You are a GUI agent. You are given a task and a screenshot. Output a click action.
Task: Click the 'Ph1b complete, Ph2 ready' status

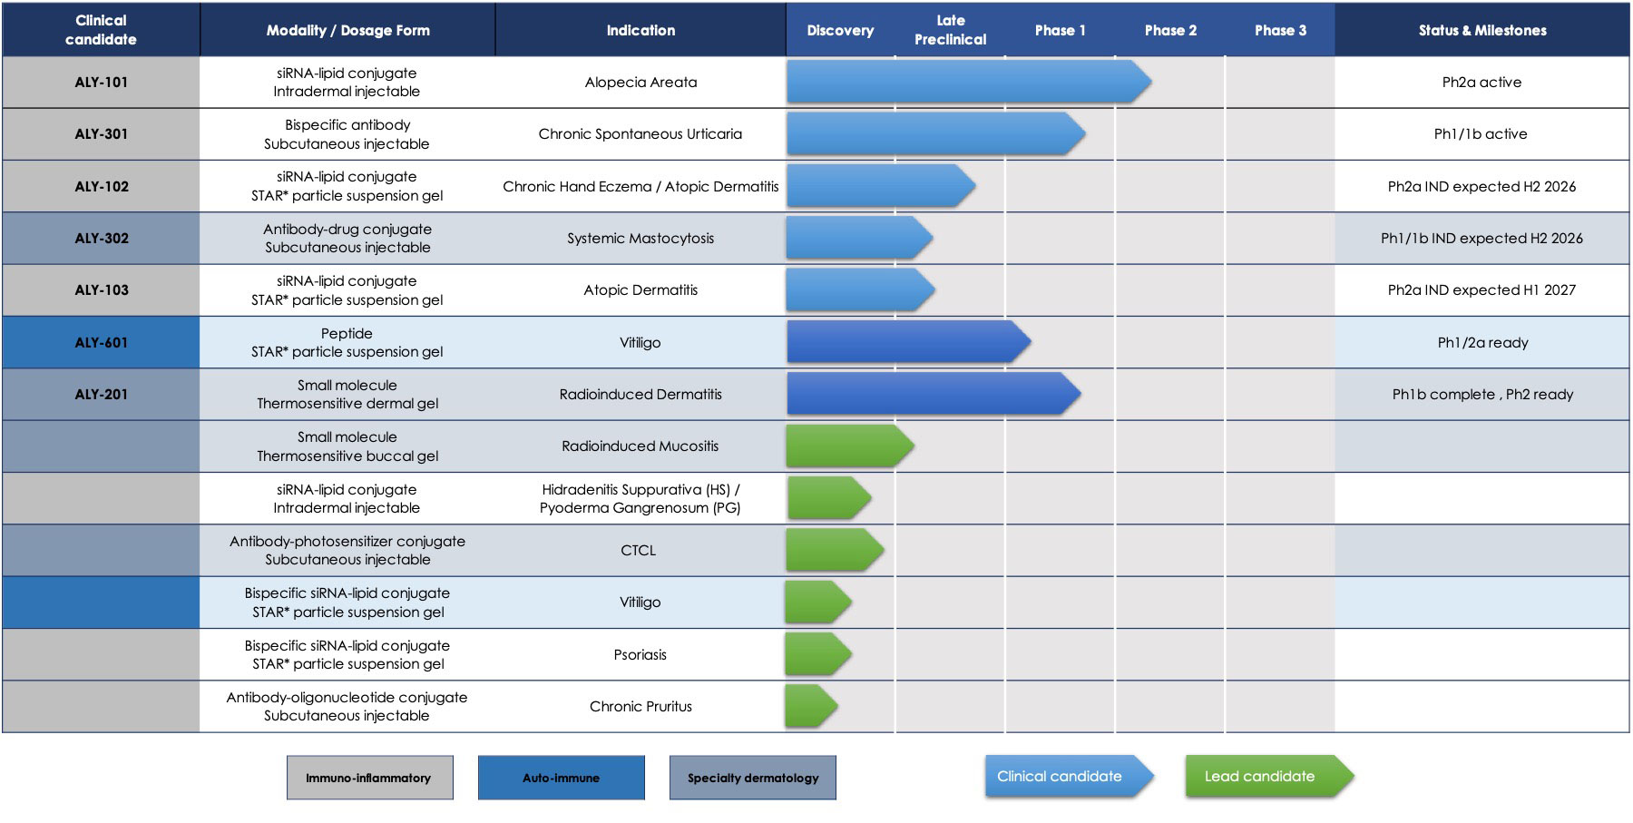point(1481,394)
